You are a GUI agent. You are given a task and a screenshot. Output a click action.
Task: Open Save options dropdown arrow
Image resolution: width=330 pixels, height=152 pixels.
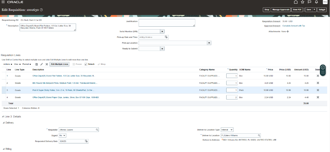pos(314,10)
